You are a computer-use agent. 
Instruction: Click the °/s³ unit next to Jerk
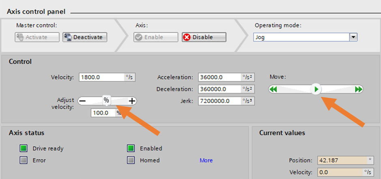[248, 101]
